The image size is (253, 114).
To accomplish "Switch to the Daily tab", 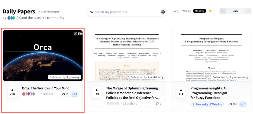I will [176, 11].
